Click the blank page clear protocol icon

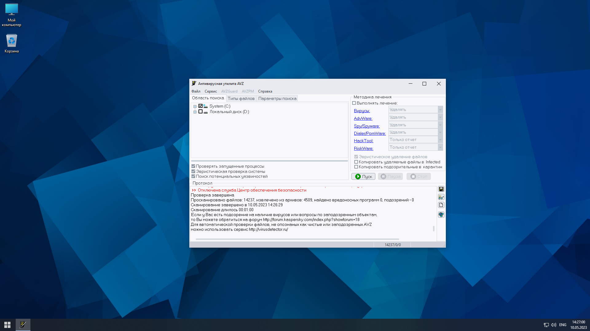tap(441, 205)
